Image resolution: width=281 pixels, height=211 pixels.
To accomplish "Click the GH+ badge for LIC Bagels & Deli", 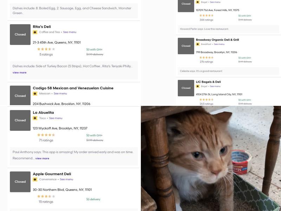I will 198,86.
